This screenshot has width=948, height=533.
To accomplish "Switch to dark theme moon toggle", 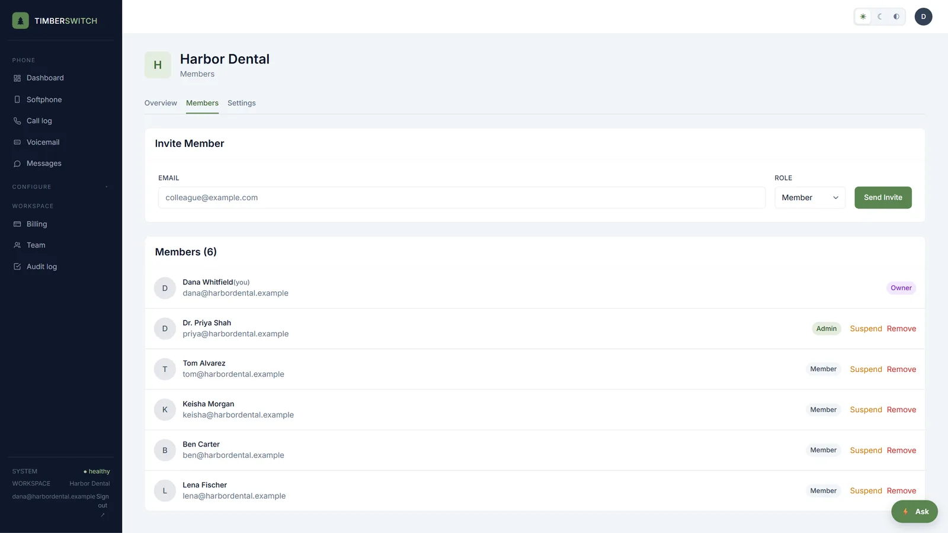I will click(x=880, y=17).
